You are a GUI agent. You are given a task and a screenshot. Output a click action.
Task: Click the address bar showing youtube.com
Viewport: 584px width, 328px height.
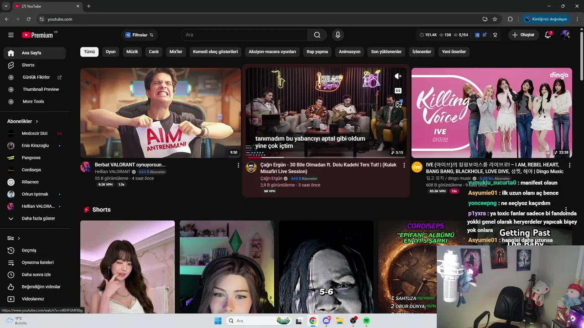pos(258,19)
